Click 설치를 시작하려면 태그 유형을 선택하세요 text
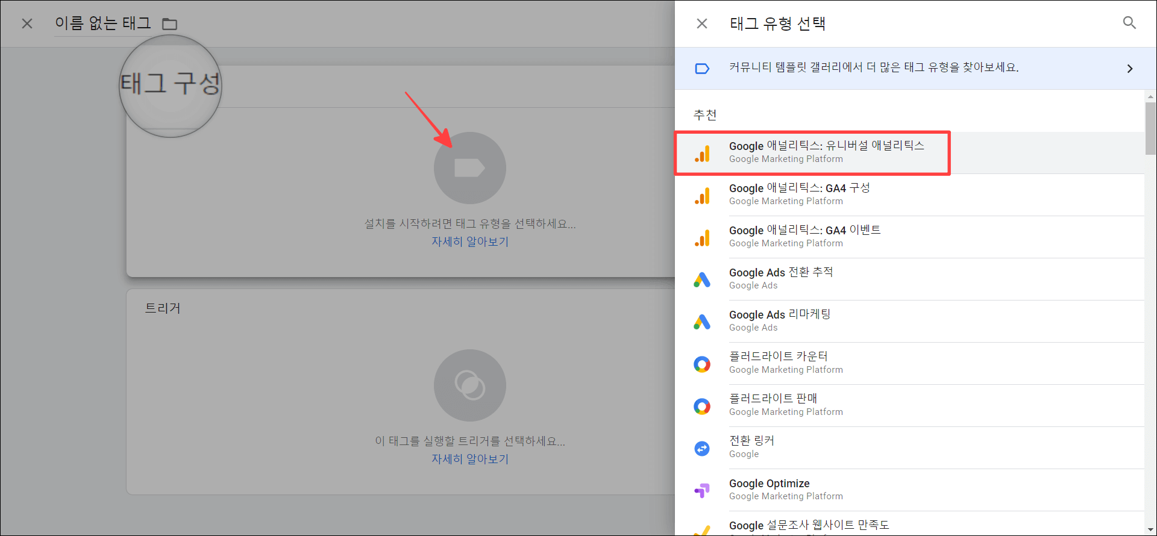The width and height of the screenshot is (1157, 536). (470, 224)
